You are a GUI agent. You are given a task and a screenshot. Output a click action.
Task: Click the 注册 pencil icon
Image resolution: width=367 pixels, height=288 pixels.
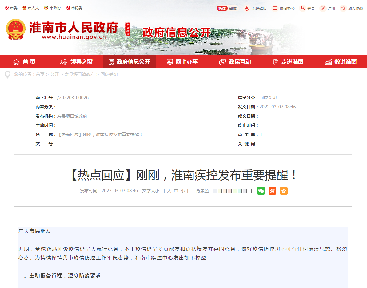322,8
